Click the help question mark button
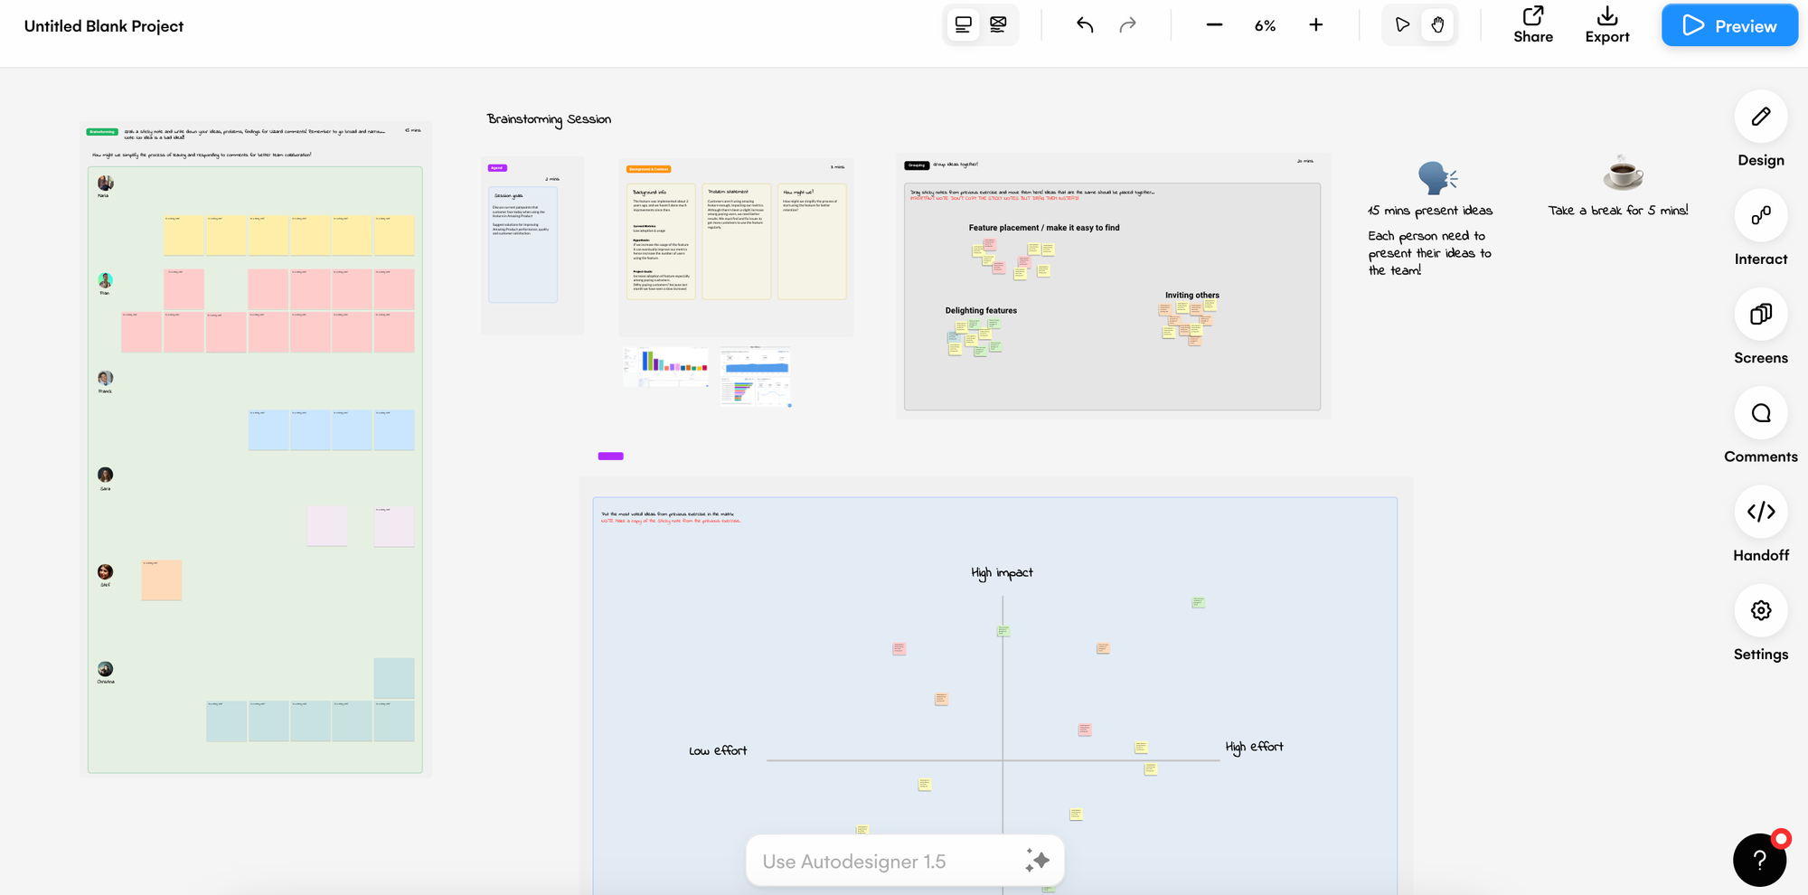 [x=1759, y=860]
